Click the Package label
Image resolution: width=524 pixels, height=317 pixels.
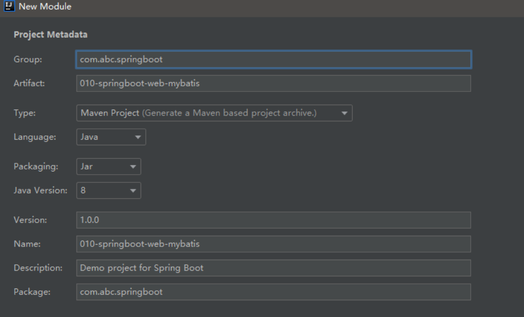[x=32, y=292]
